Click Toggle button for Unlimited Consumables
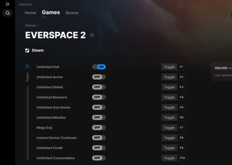The height and width of the screenshot is (165, 232). coord(169,158)
